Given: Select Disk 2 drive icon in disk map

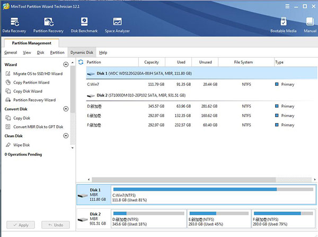Looking at the screenshot, I should (83, 220).
